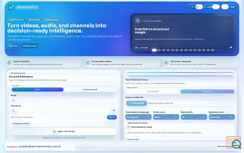Click the icon beside the Email field
Image resolution: width=244 pixels, height=153 pixels.
click(13, 100)
